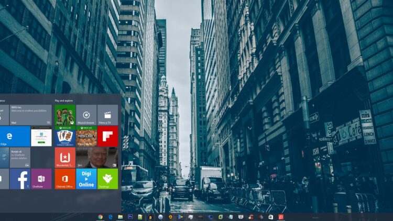
Task: Open the OneNote for phone promo tile
Action: 20,158
